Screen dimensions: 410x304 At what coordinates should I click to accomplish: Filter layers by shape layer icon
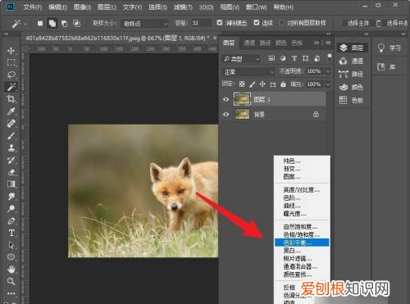click(x=306, y=58)
